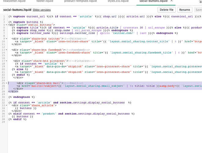Click '{{ buttons }}' on line 37

point(22,117)
